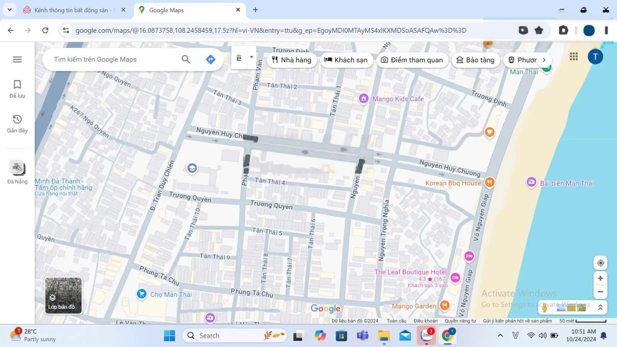Open the browser extensions icon
Image resolution: width=617 pixels, height=347 pixels.
tap(563, 30)
